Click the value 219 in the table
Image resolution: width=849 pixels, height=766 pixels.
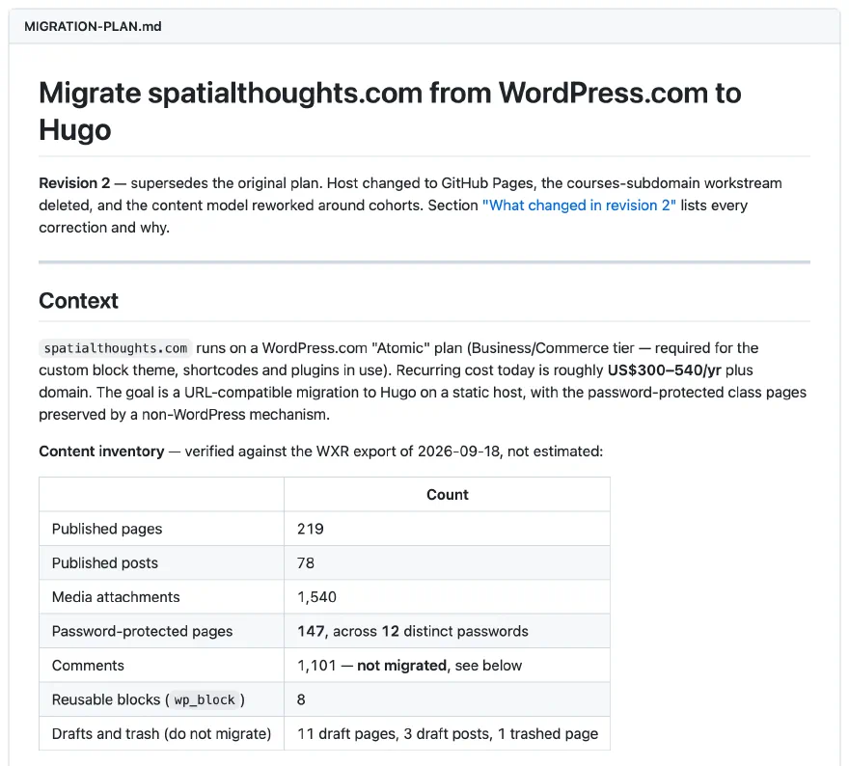pos(311,529)
